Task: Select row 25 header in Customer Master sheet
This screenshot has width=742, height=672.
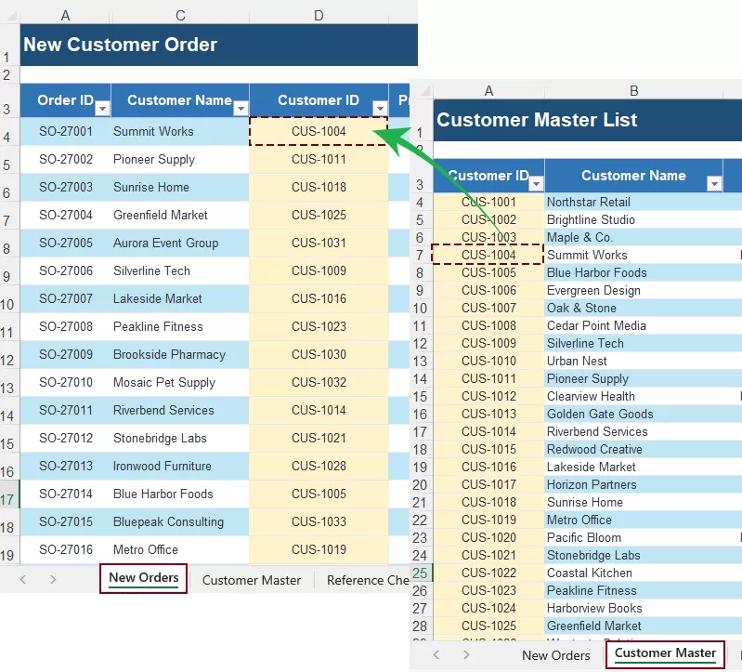Action: coord(420,573)
